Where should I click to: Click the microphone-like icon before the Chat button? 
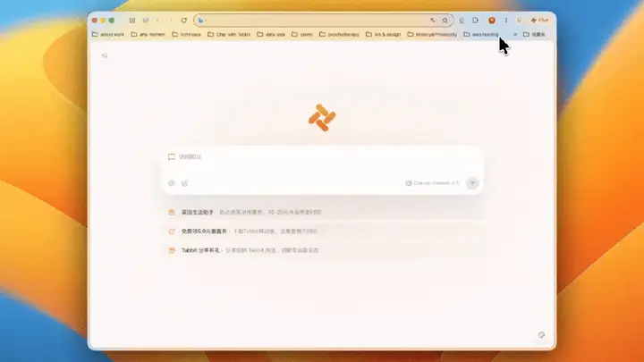[x=519, y=20]
